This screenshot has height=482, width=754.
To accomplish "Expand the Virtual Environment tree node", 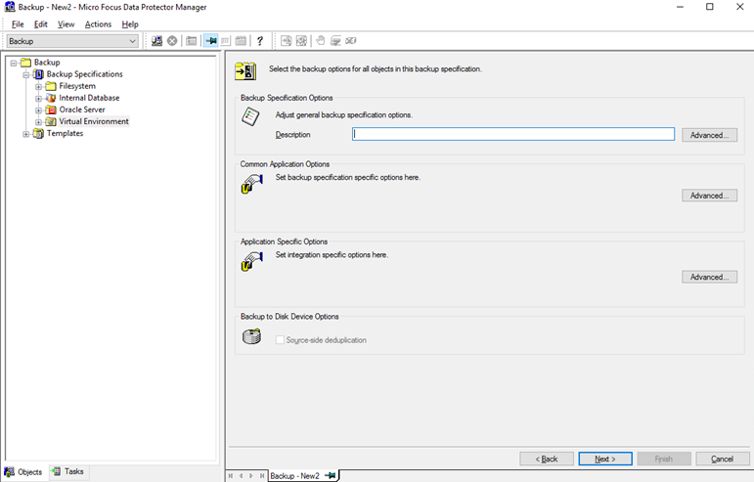I will click(38, 122).
